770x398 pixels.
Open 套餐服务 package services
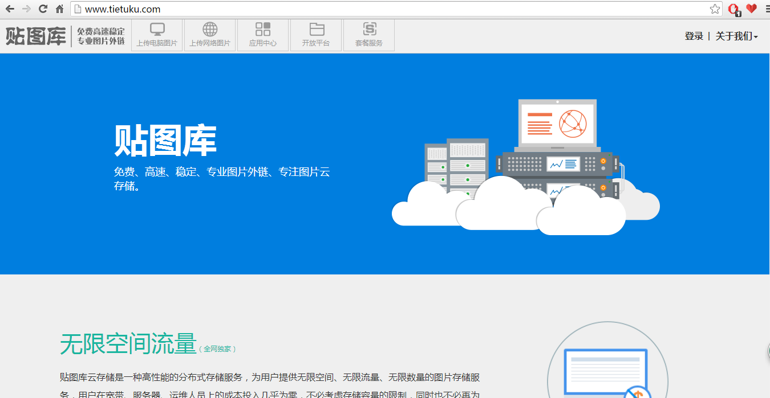coord(369,35)
